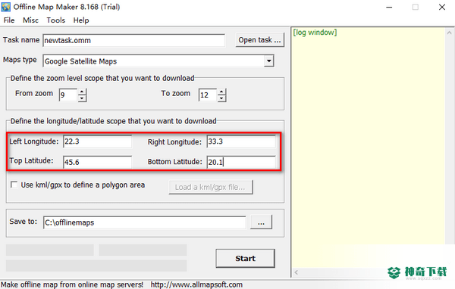455x289 pixels.
Task: Open the Help menu
Action: (81, 20)
